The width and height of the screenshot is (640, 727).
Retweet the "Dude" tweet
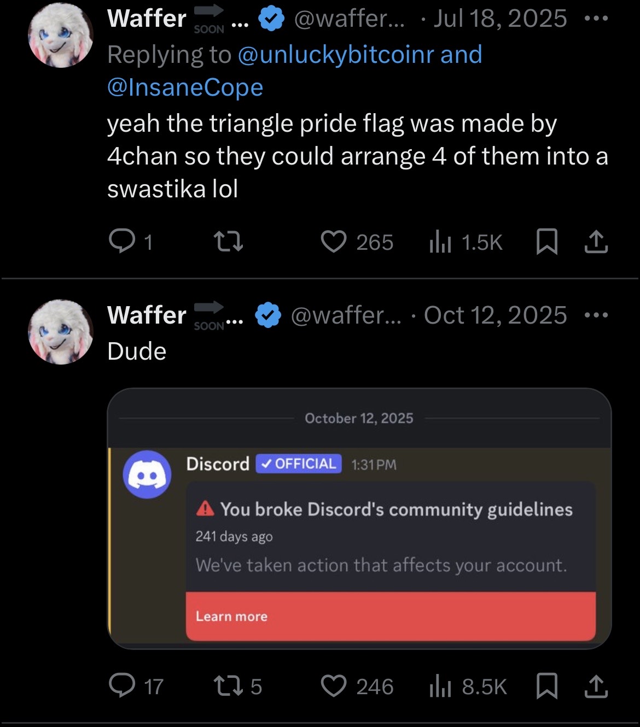point(228,686)
